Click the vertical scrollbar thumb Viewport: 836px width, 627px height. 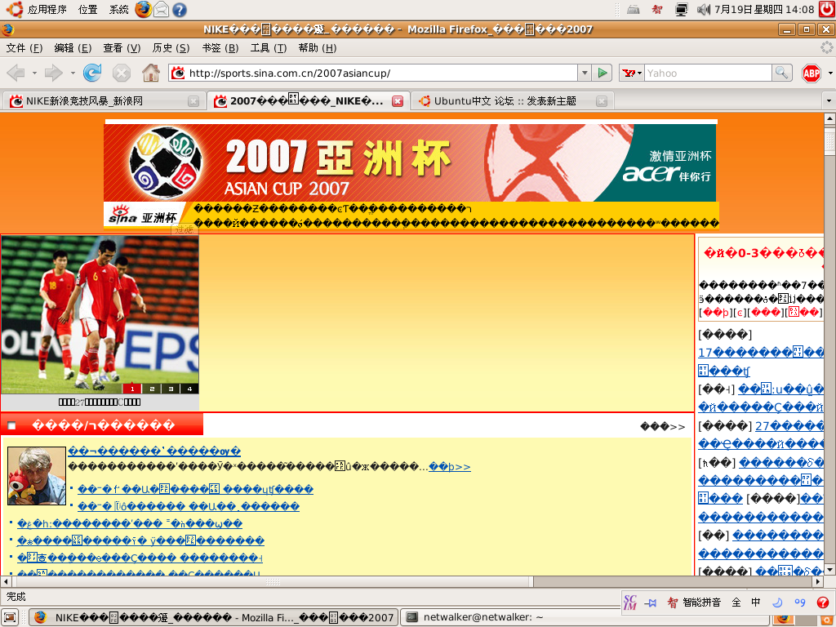pos(829,141)
